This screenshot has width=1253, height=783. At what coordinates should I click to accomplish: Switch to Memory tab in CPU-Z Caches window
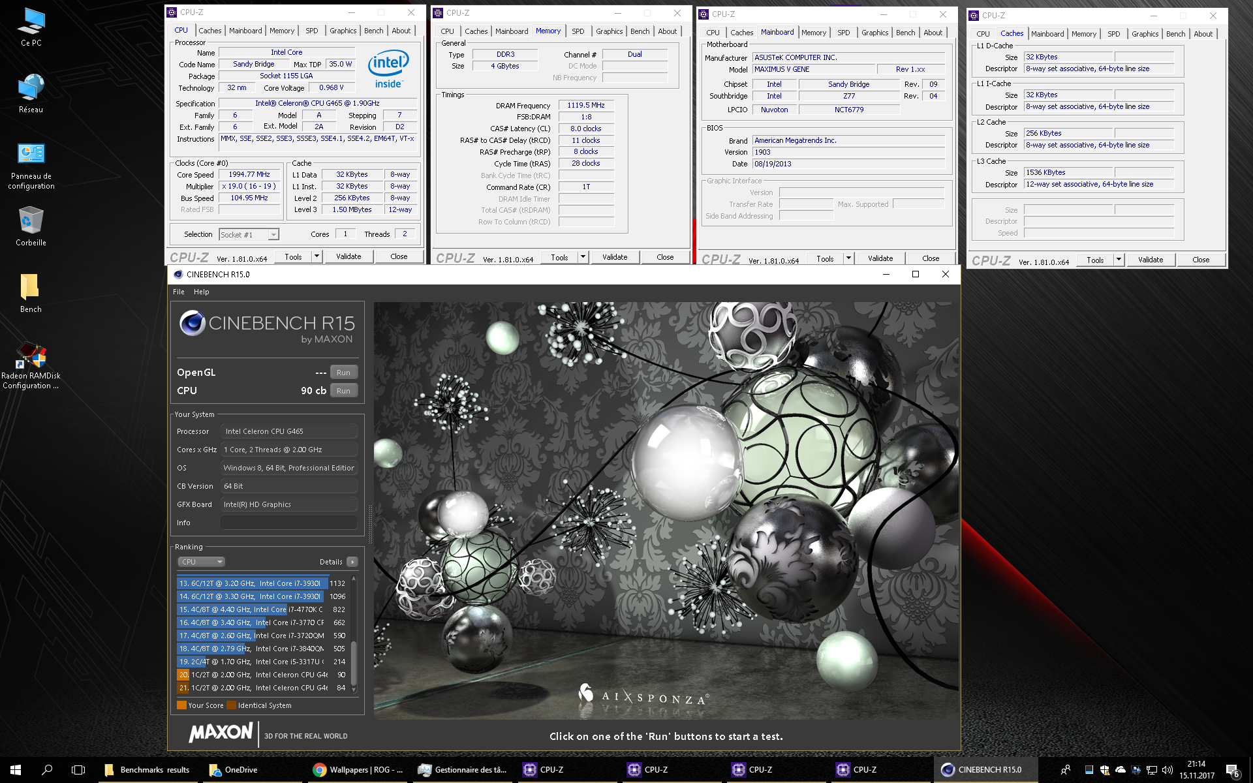[x=1084, y=34]
